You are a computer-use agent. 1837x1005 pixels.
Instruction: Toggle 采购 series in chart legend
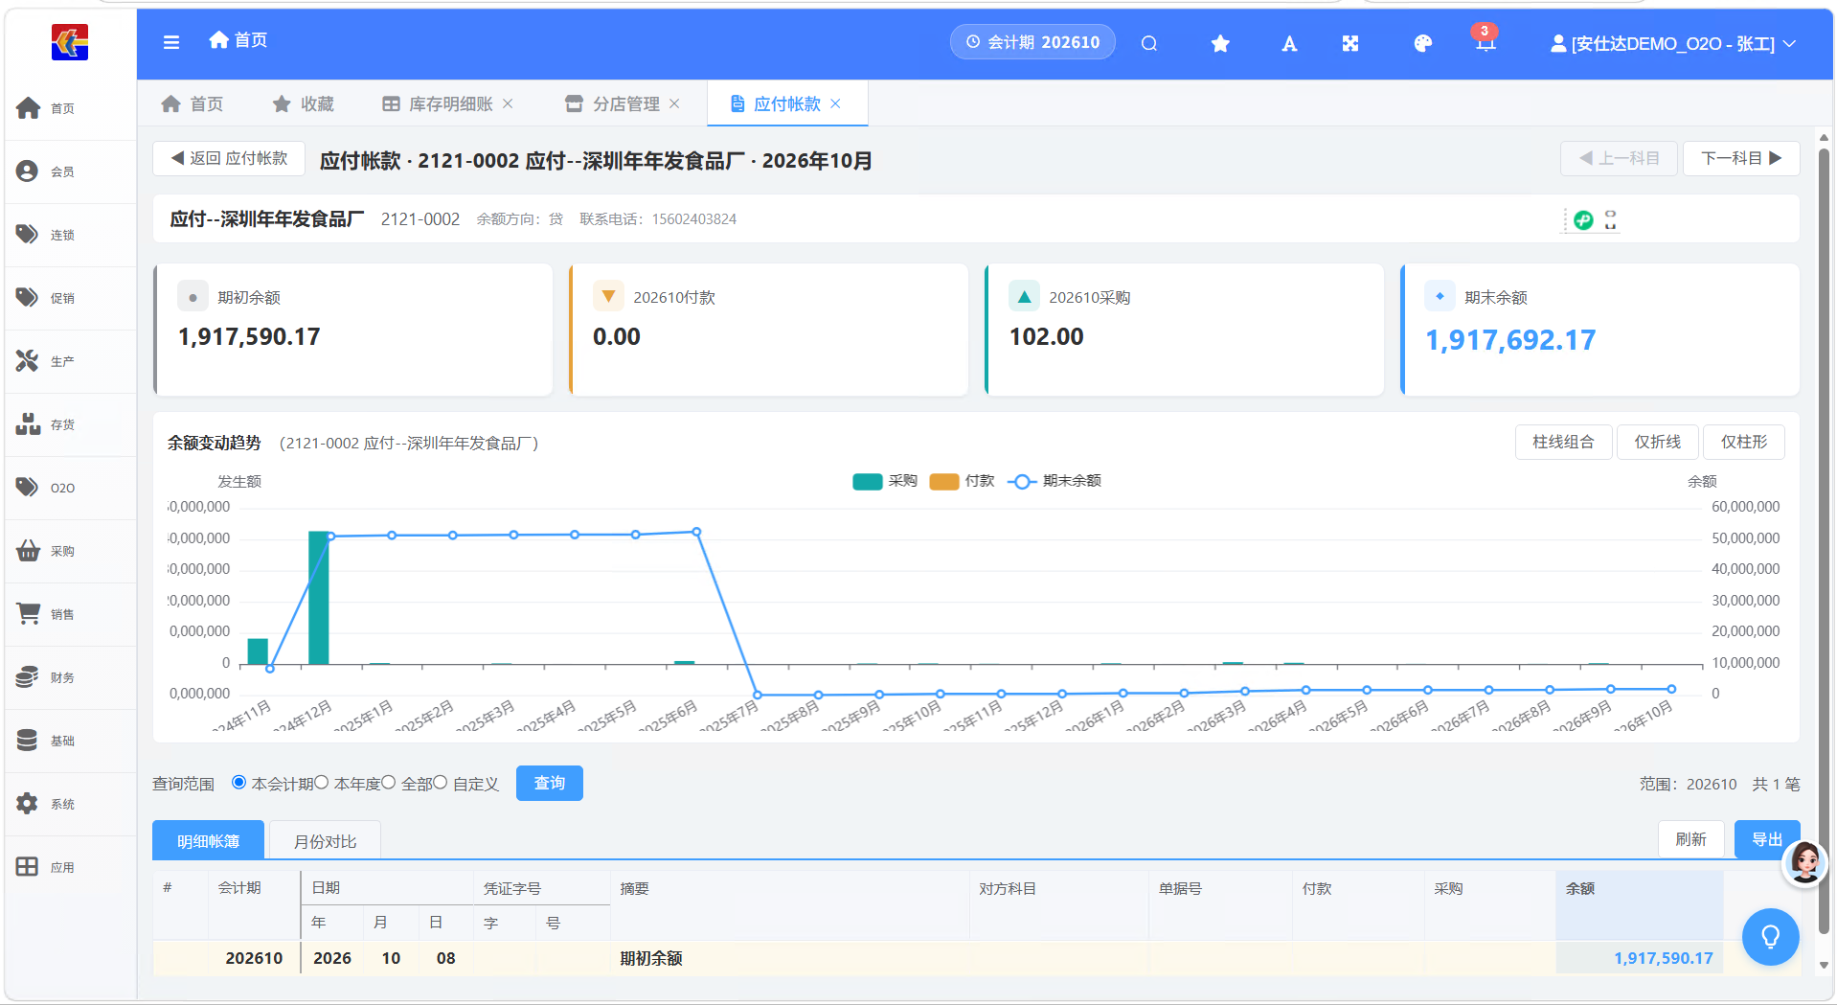pyautogui.click(x=885, y=481)
